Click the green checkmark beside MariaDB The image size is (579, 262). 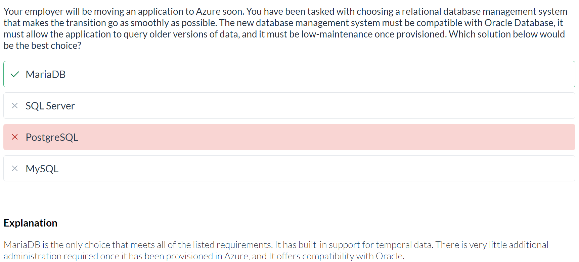coord(15,74)
